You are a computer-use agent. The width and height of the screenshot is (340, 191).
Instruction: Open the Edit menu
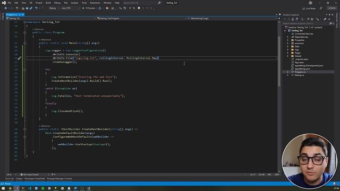16,3
